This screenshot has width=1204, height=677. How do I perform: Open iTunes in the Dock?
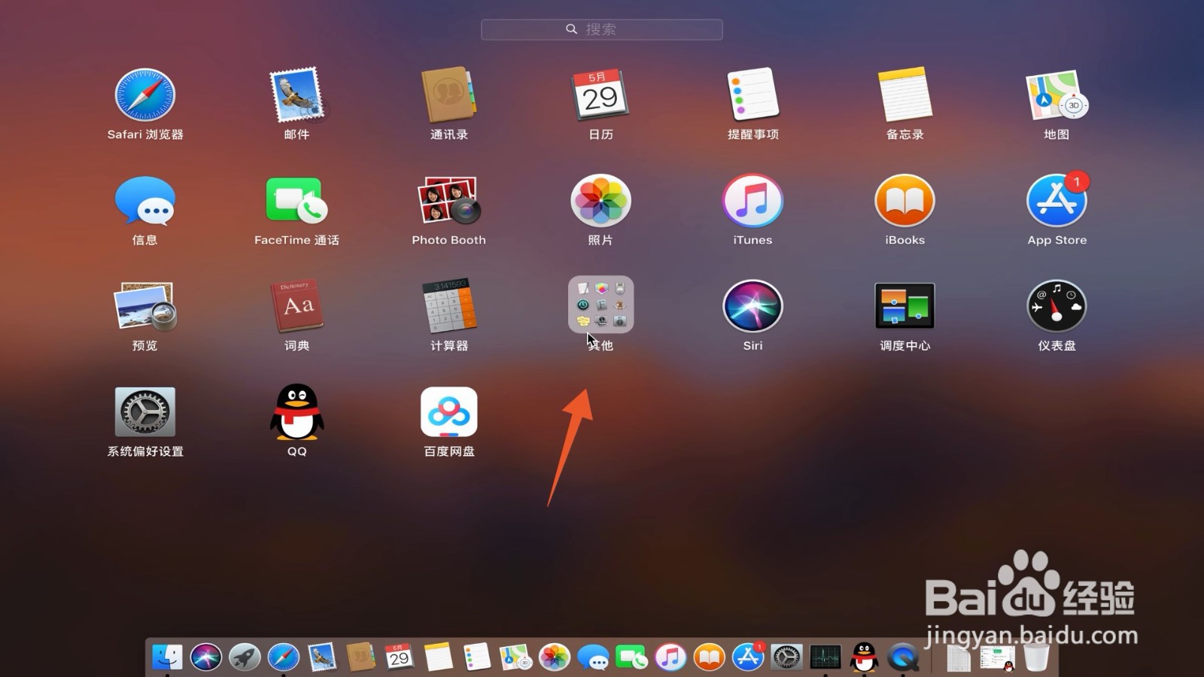[x=670, y=657]
